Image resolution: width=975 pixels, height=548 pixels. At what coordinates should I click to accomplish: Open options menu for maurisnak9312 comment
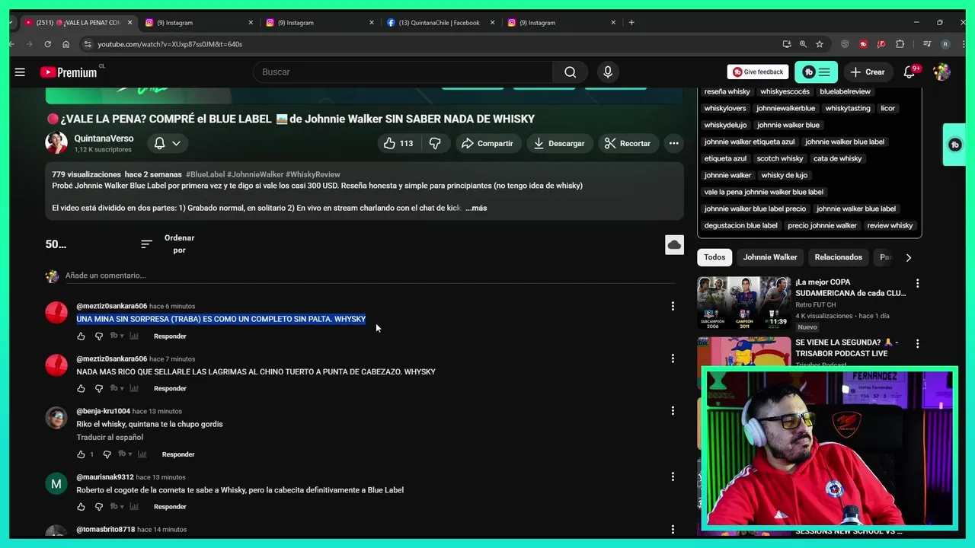tap(673, 477)
